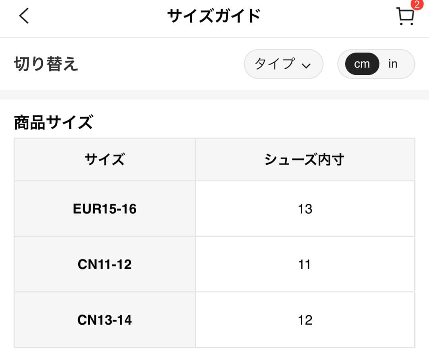Click the 切り替え label
This screenshot has width=429, height=364.
tap(46, 64)
